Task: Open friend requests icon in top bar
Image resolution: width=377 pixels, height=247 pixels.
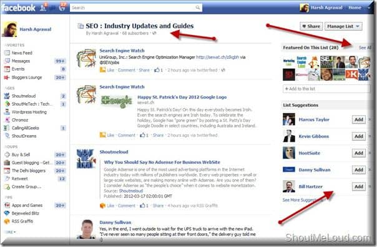Action: click(x=43, y=8)
